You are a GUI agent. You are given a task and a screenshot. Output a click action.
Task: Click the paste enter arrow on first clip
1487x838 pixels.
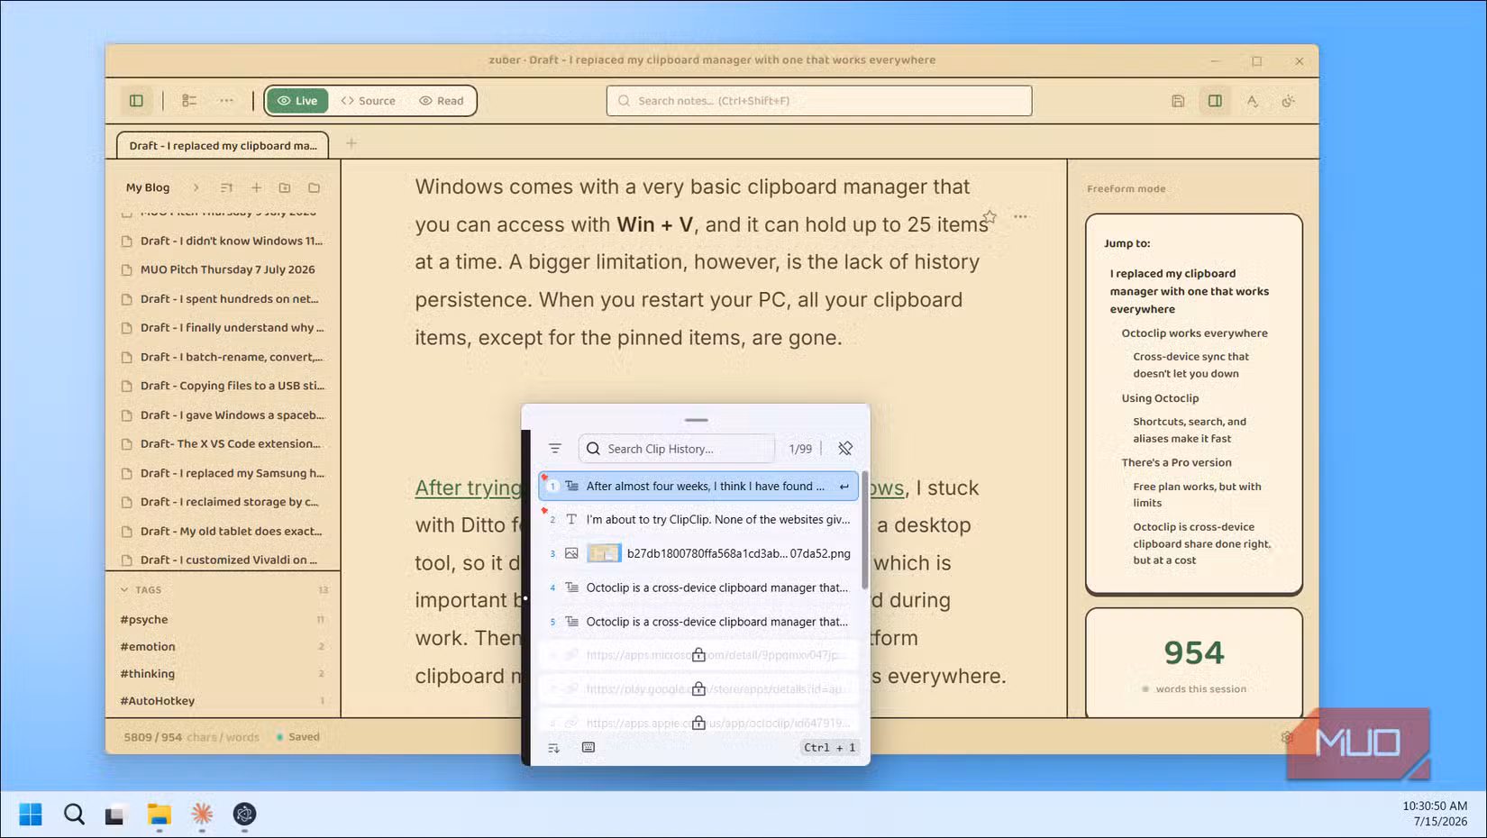(x=844, y=487)
